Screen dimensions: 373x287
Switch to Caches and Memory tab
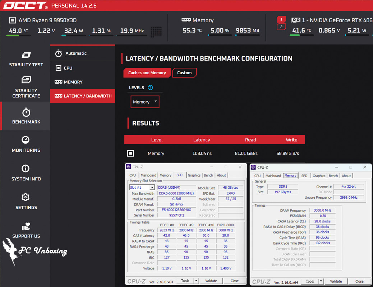tap(147, 73)
